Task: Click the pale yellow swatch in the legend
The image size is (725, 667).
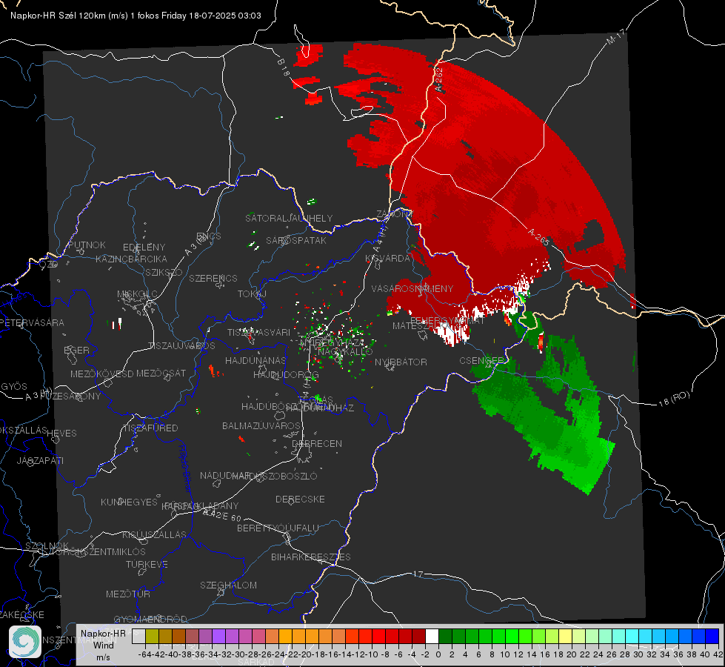Action: point(566,636)
